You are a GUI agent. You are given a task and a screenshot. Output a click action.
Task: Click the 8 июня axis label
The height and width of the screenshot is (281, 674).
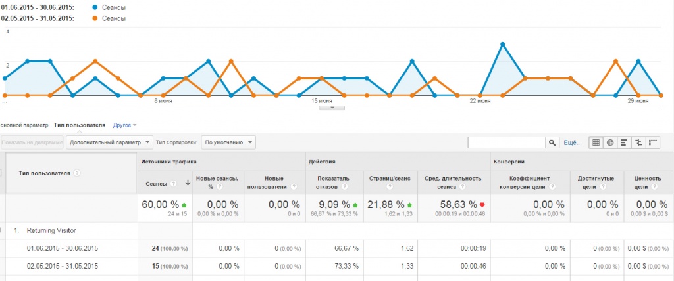click(164, 101)
